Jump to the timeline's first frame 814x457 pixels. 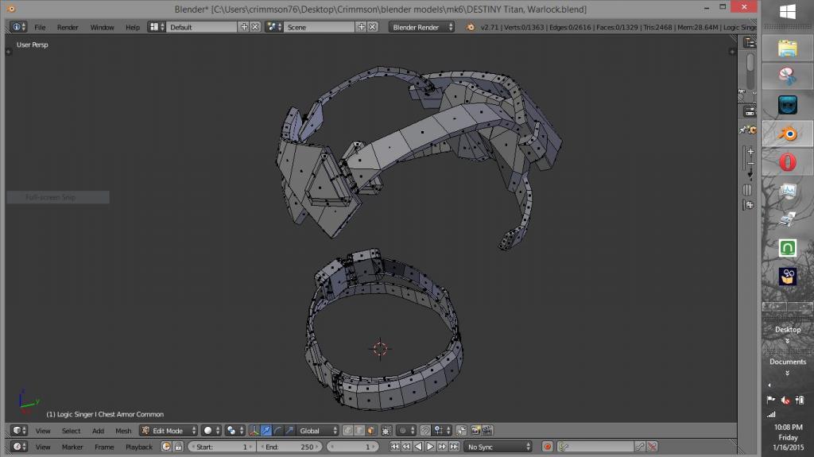click(x=395, y=447)
